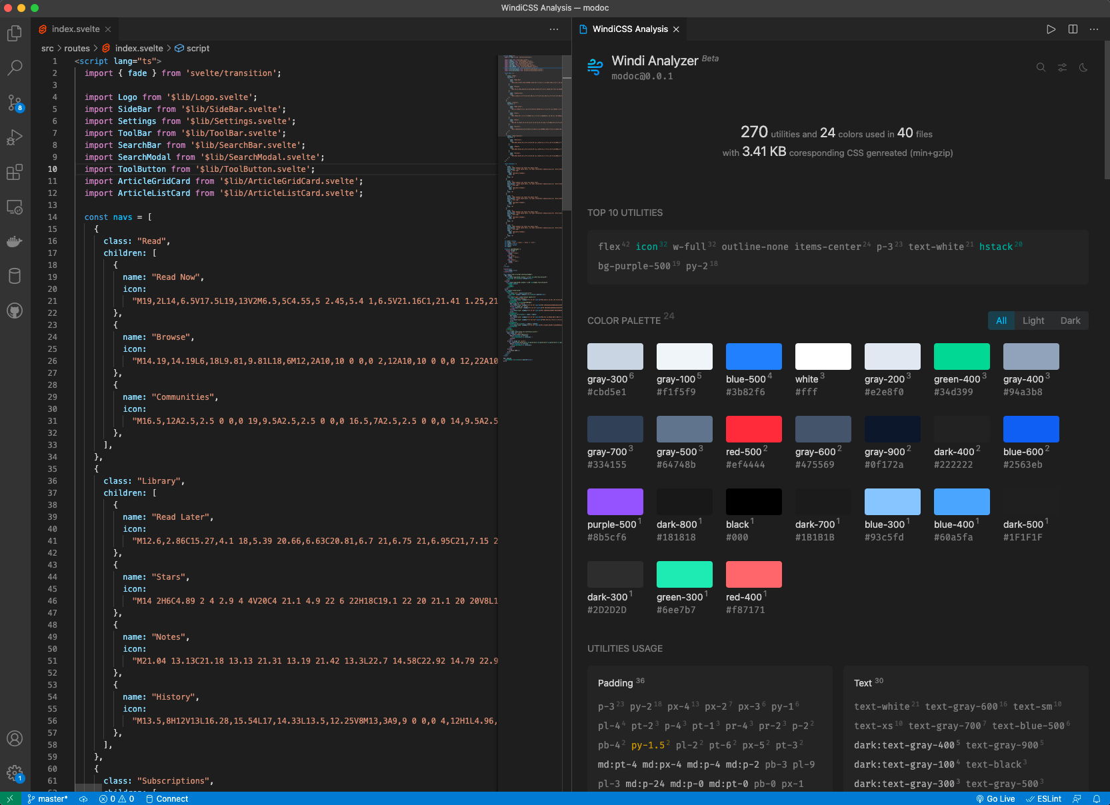Click the svelte file icon in breadcrumb
Screen dimensions: 1110x805
coord(106,49)
